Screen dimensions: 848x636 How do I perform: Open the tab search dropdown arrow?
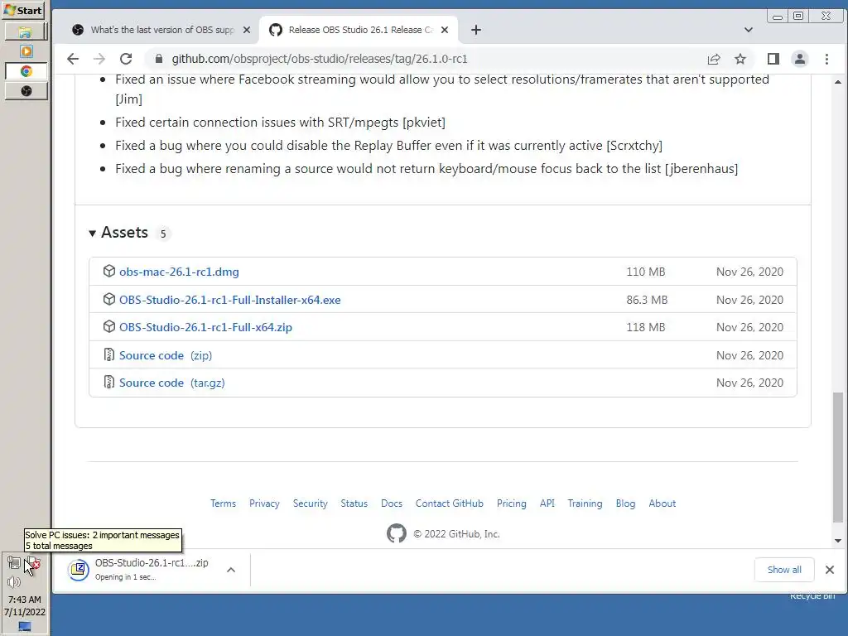pyautogui.click(x=749, y=30)
